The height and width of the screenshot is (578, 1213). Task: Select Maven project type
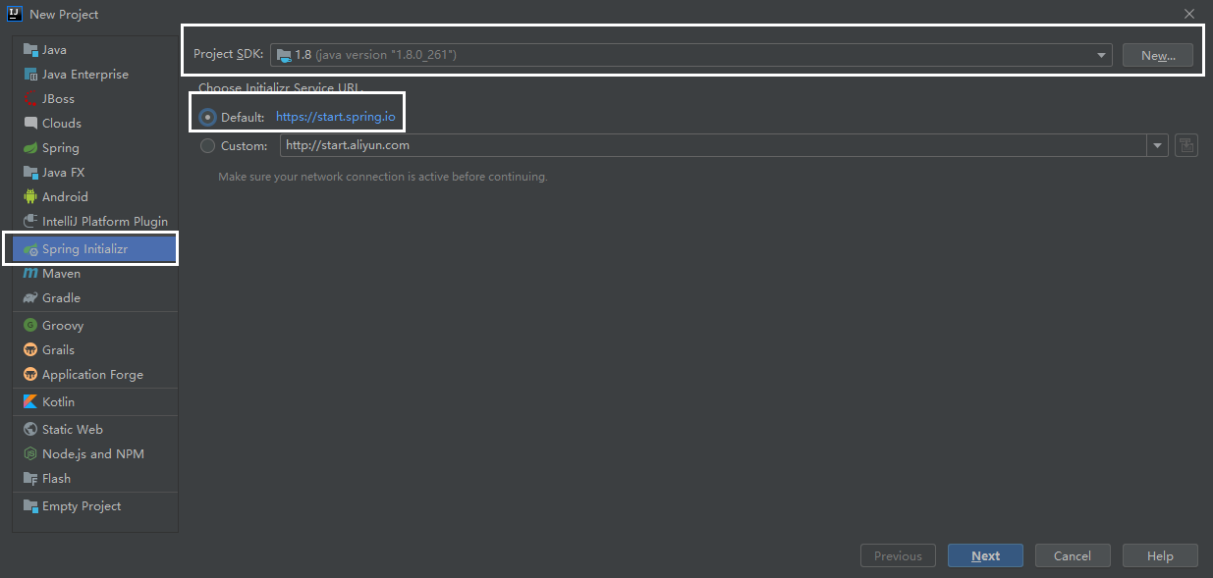tap(95, 274)
